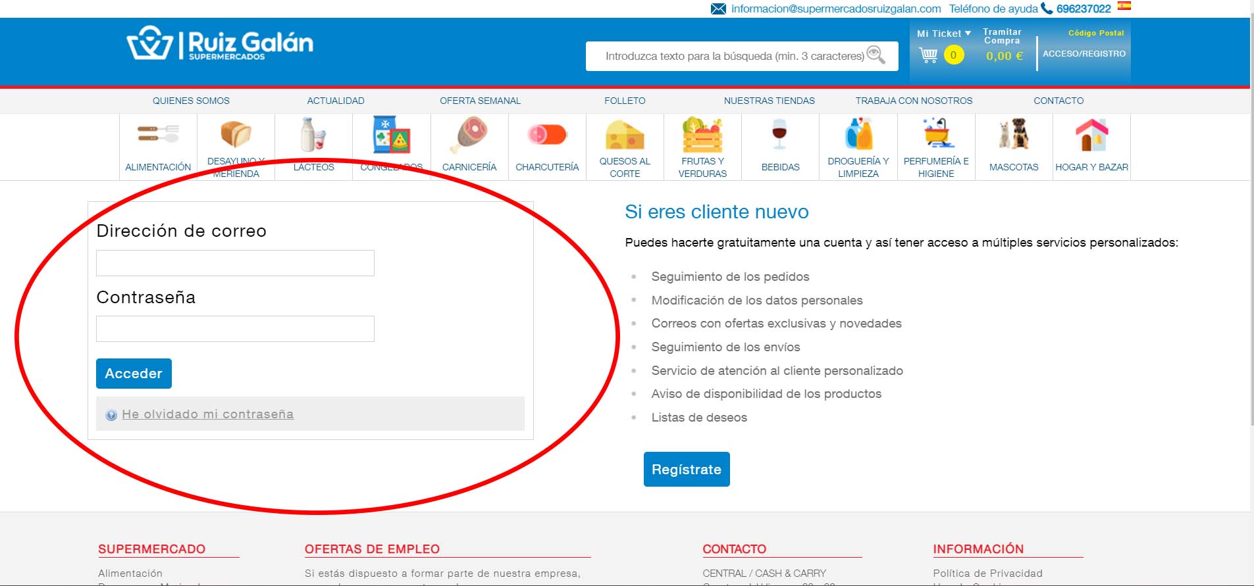Click the Acceso/Registro link
Image resolution: width=1254 pixels, height=586 pixels.
(x=1084, y=54)
